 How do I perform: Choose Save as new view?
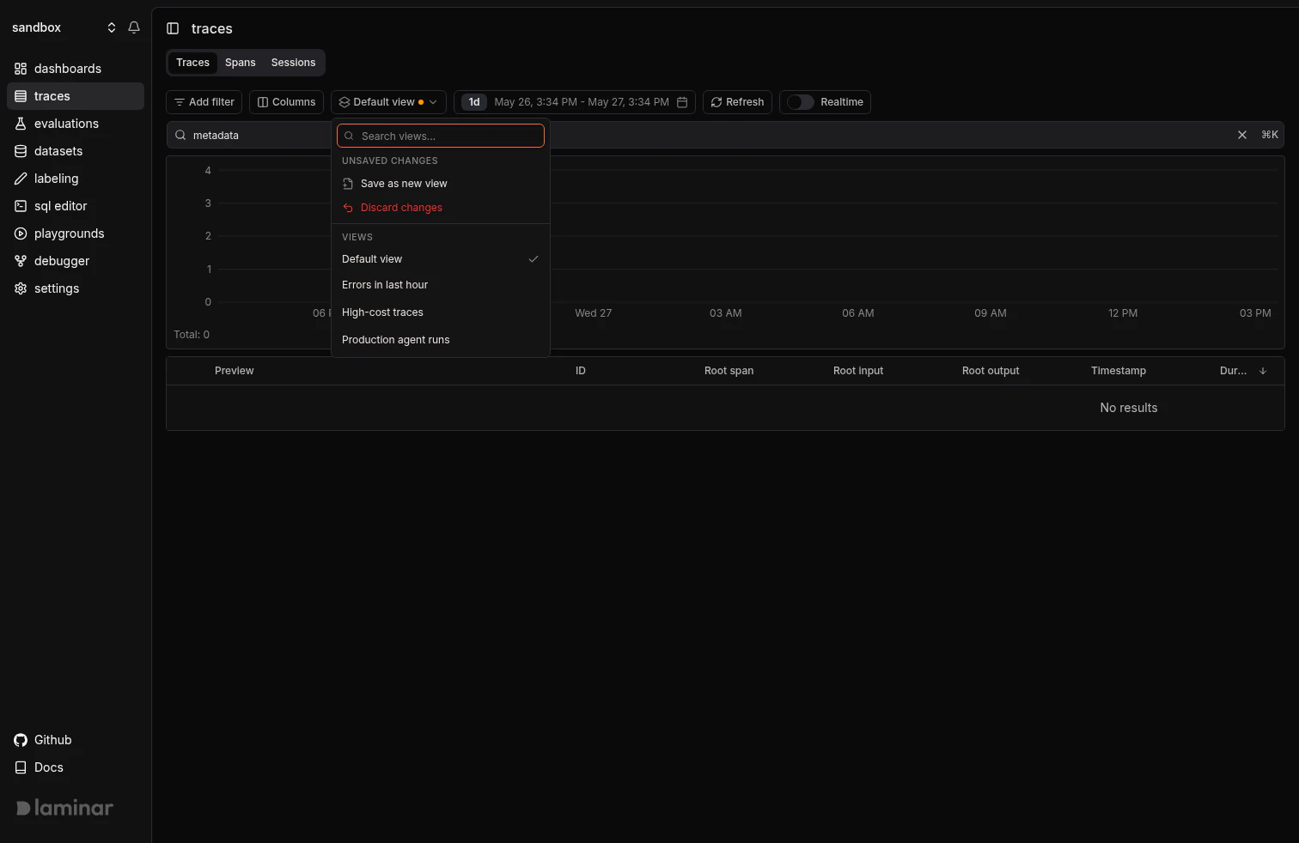coord(441,184)
